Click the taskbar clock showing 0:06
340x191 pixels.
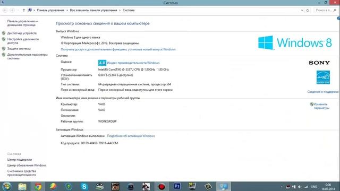[328, 187]
